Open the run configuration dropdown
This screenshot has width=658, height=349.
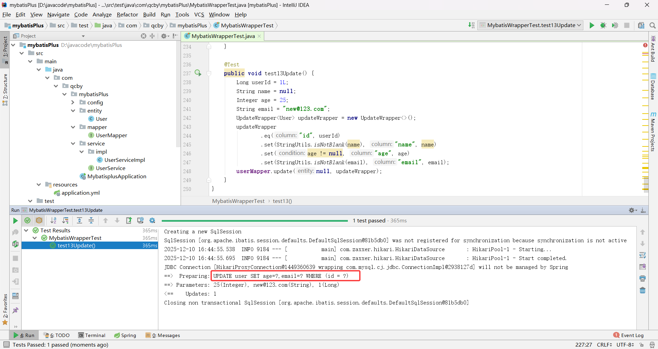[x=531, y=25]
